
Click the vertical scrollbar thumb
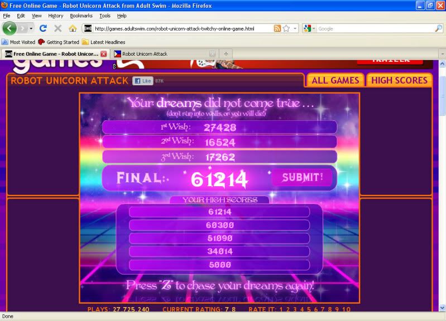point(442,97)
